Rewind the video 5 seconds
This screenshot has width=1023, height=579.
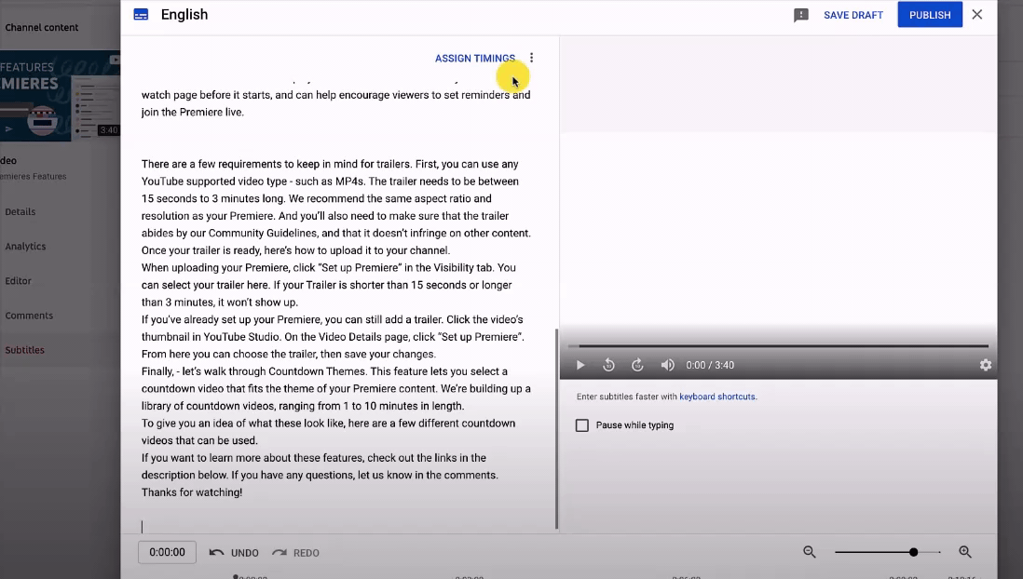click(608, 365)
